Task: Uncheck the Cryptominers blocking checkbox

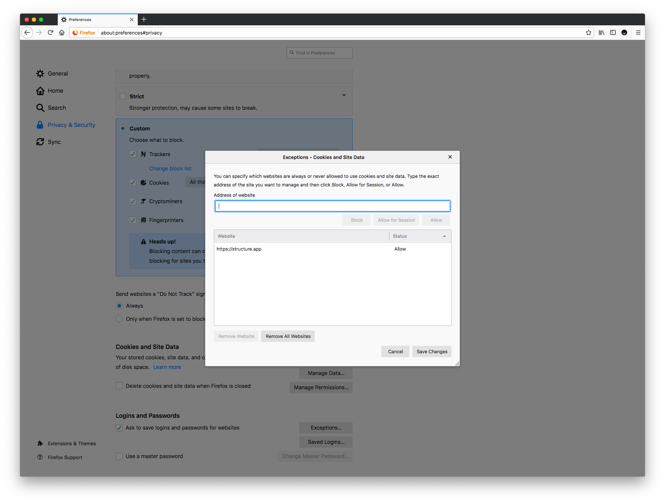Action: click(x=133, y=201)
